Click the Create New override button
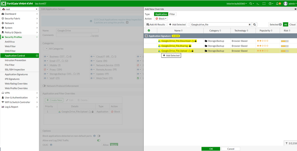 (x=54, y=100)
